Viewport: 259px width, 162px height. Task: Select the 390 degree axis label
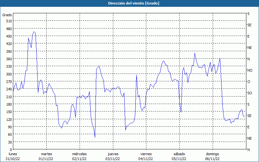[9, 51]
